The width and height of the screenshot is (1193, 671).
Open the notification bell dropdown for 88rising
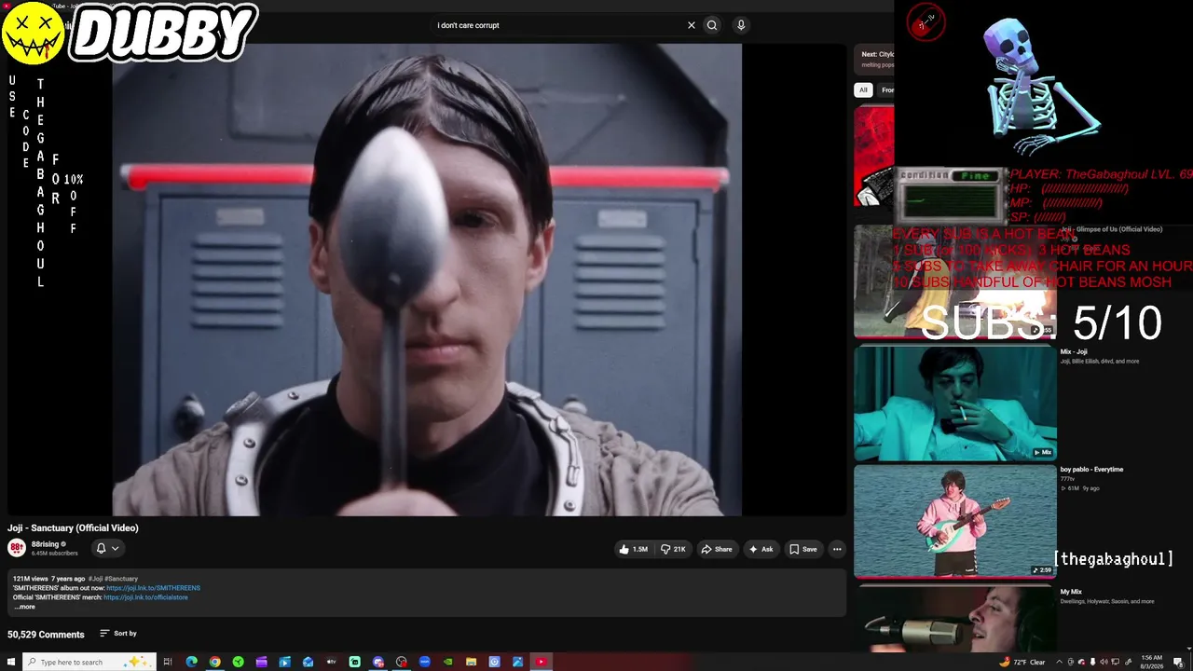coord(107,548)
